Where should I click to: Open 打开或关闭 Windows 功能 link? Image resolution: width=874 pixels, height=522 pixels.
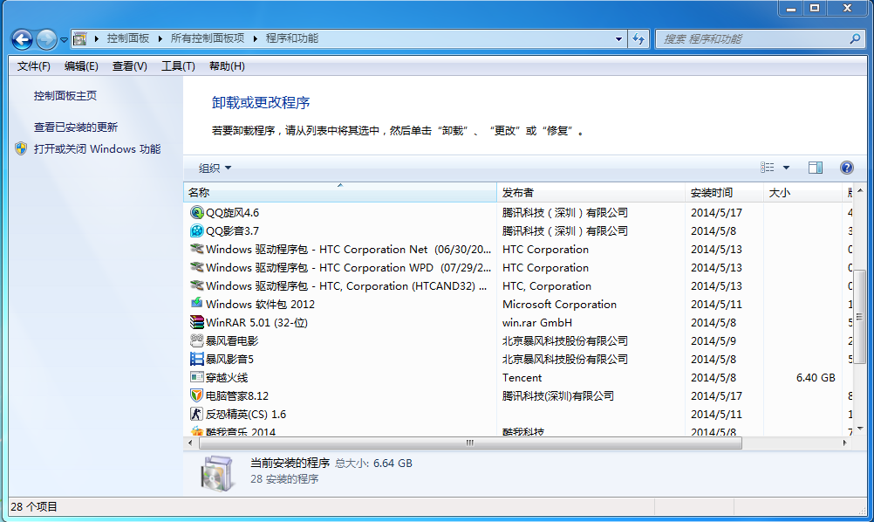(97, 149)
